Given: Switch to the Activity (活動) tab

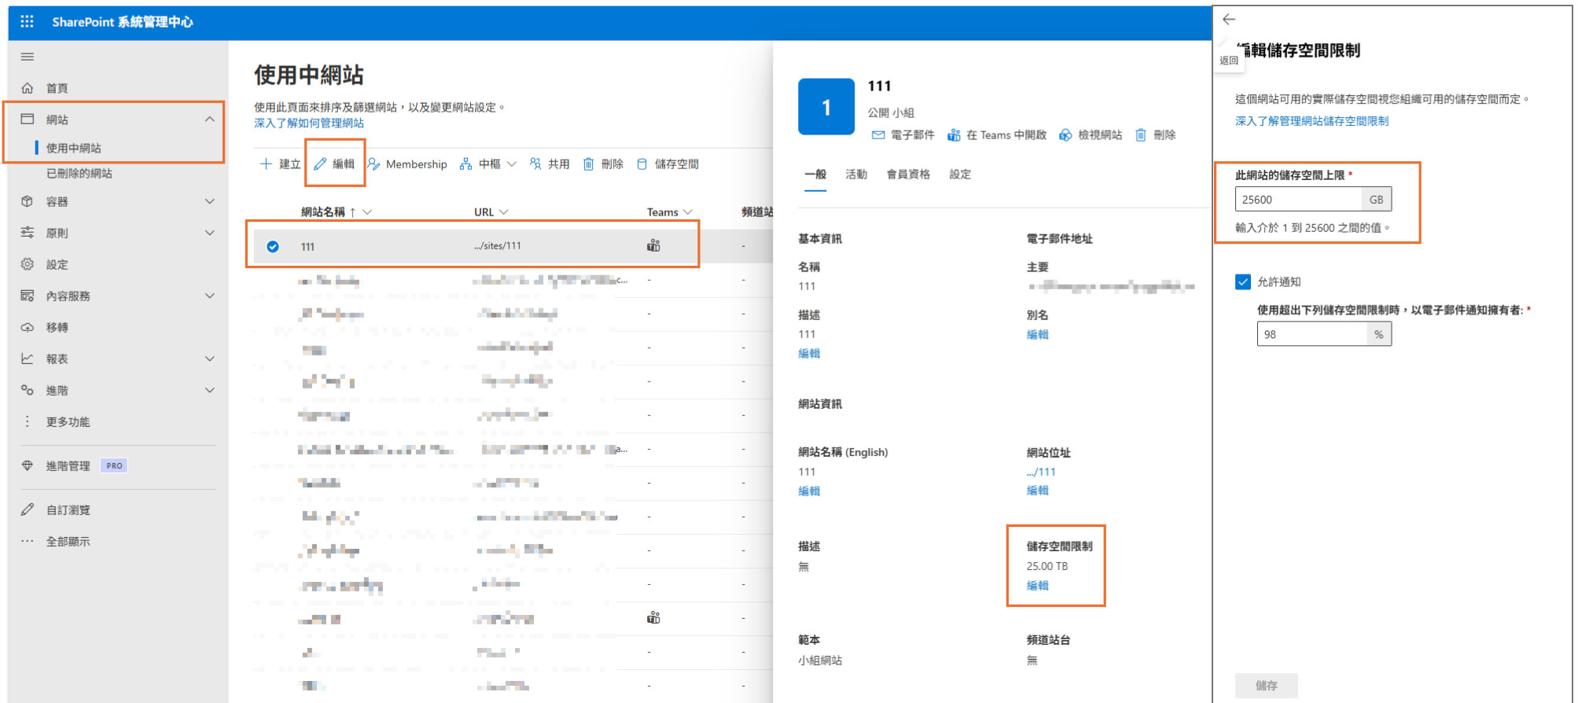Looking at the screenshot, I should tap(856, 175).
